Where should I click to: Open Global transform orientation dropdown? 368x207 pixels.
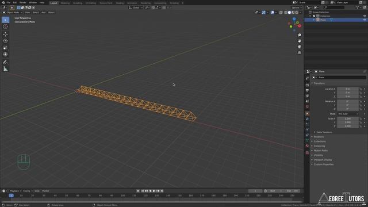point(136,7)
